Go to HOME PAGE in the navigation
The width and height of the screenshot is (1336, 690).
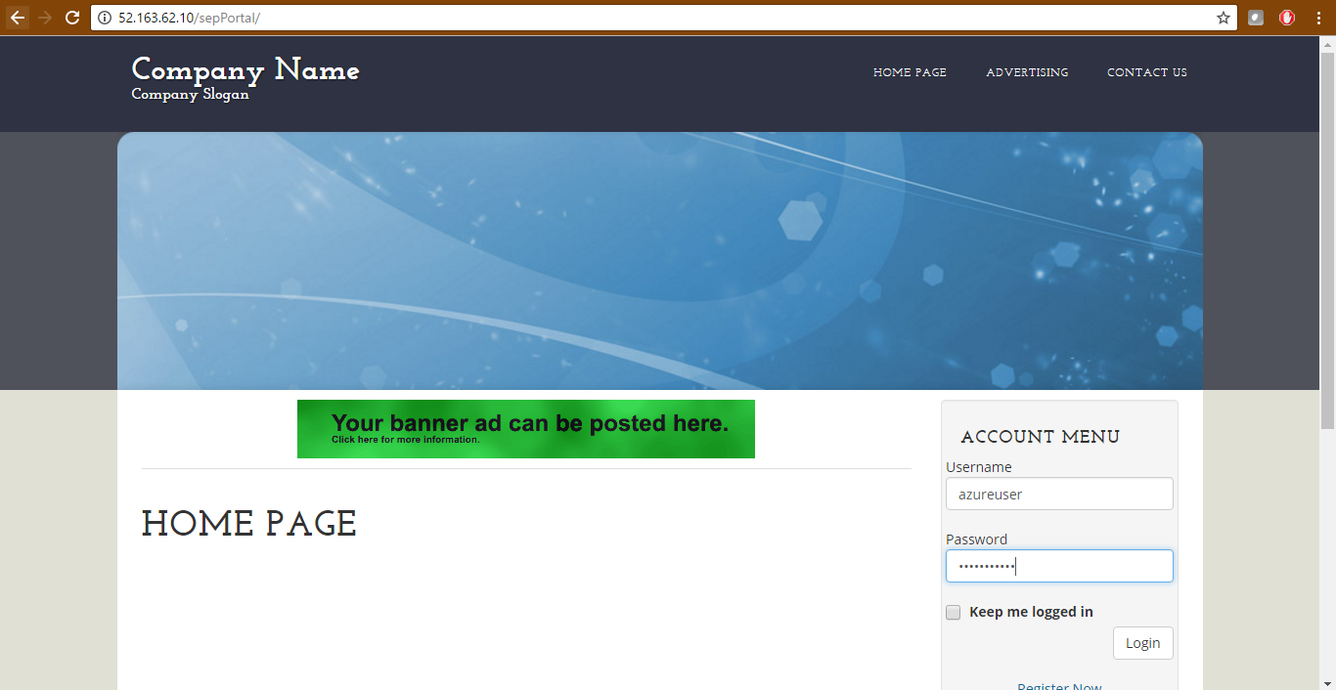point(910,72)
